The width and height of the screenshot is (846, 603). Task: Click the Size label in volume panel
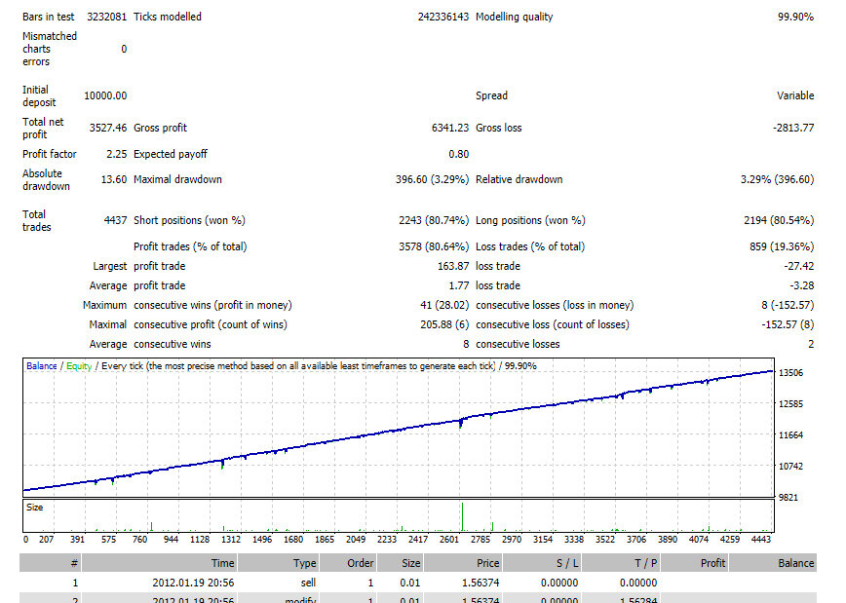point(34,508)
